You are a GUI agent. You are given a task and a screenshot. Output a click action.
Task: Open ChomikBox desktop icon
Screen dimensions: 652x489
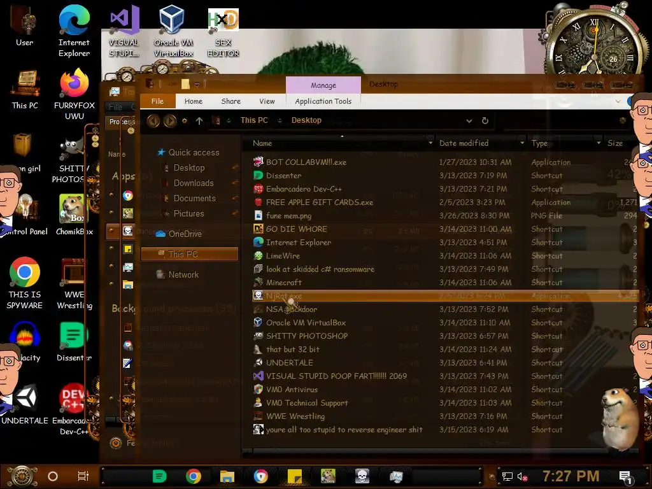point(74,215)
